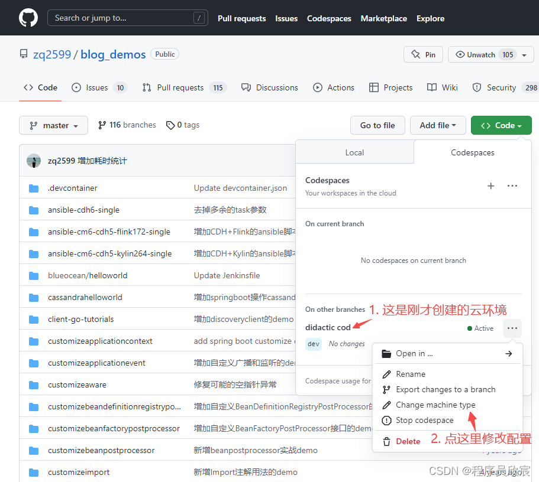Click folder icon for cassandrahelloworld

tap(34, 297)
